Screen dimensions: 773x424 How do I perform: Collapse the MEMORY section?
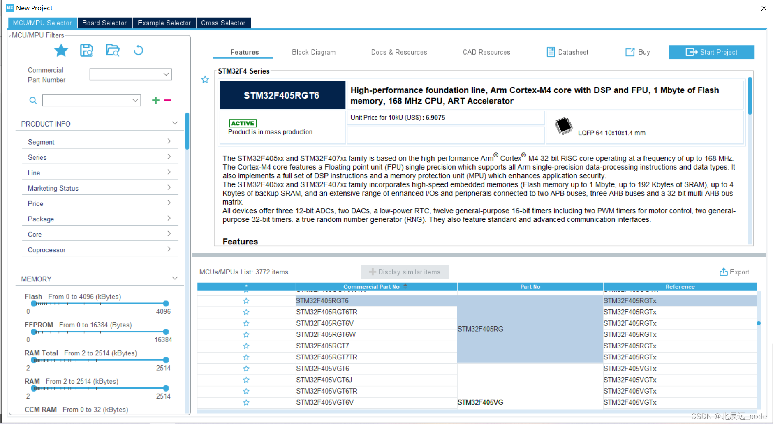(x=175, y=279)
